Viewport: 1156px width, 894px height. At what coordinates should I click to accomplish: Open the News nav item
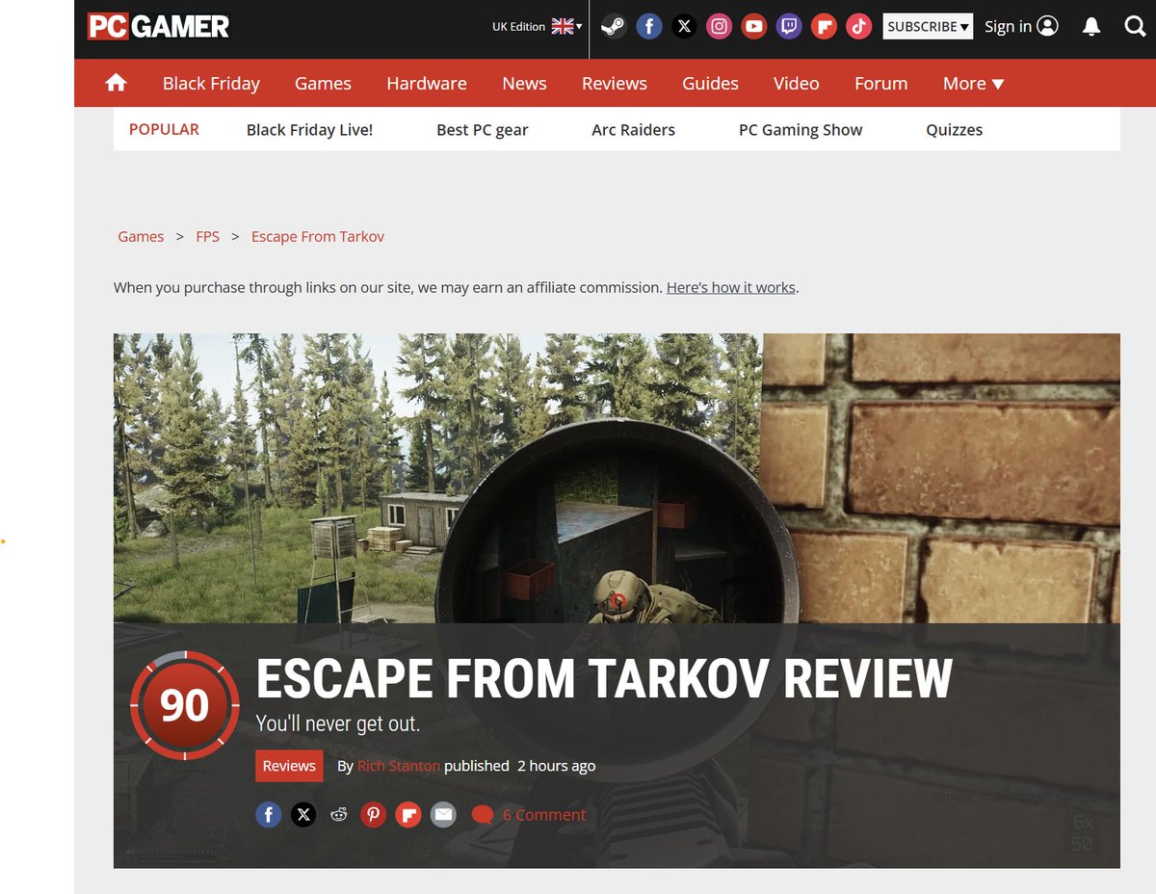click(524, 84)
